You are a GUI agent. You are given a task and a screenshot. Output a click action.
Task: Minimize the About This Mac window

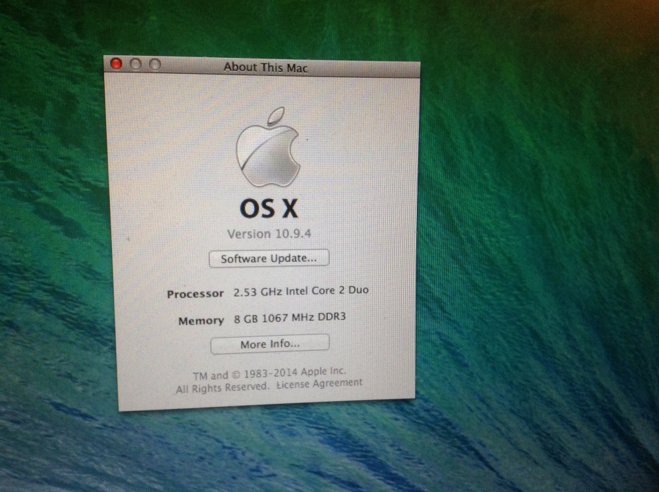(135, 64)
